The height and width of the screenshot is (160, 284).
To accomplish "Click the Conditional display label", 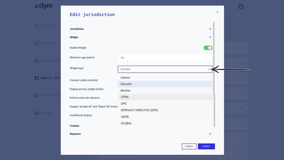I will point(81,115).
